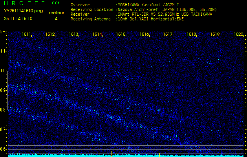
Task: Click the 10mH 3el.YAGI antenna value
Action: [150, 19]
